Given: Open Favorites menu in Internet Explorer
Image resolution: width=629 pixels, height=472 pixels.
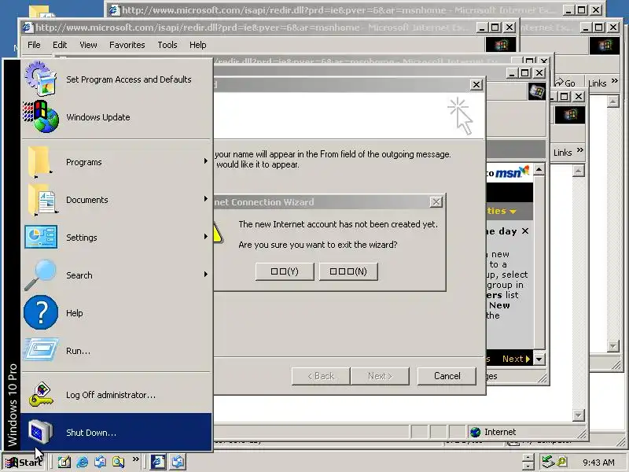Looking at the screenshot, I should [127, 45].
